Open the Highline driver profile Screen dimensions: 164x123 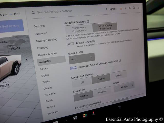pos(110,9)
